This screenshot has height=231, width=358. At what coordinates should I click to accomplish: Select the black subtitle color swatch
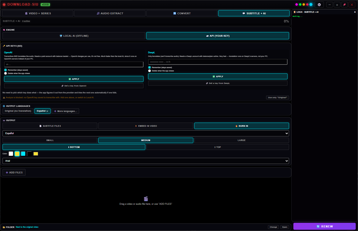(29, 154)
